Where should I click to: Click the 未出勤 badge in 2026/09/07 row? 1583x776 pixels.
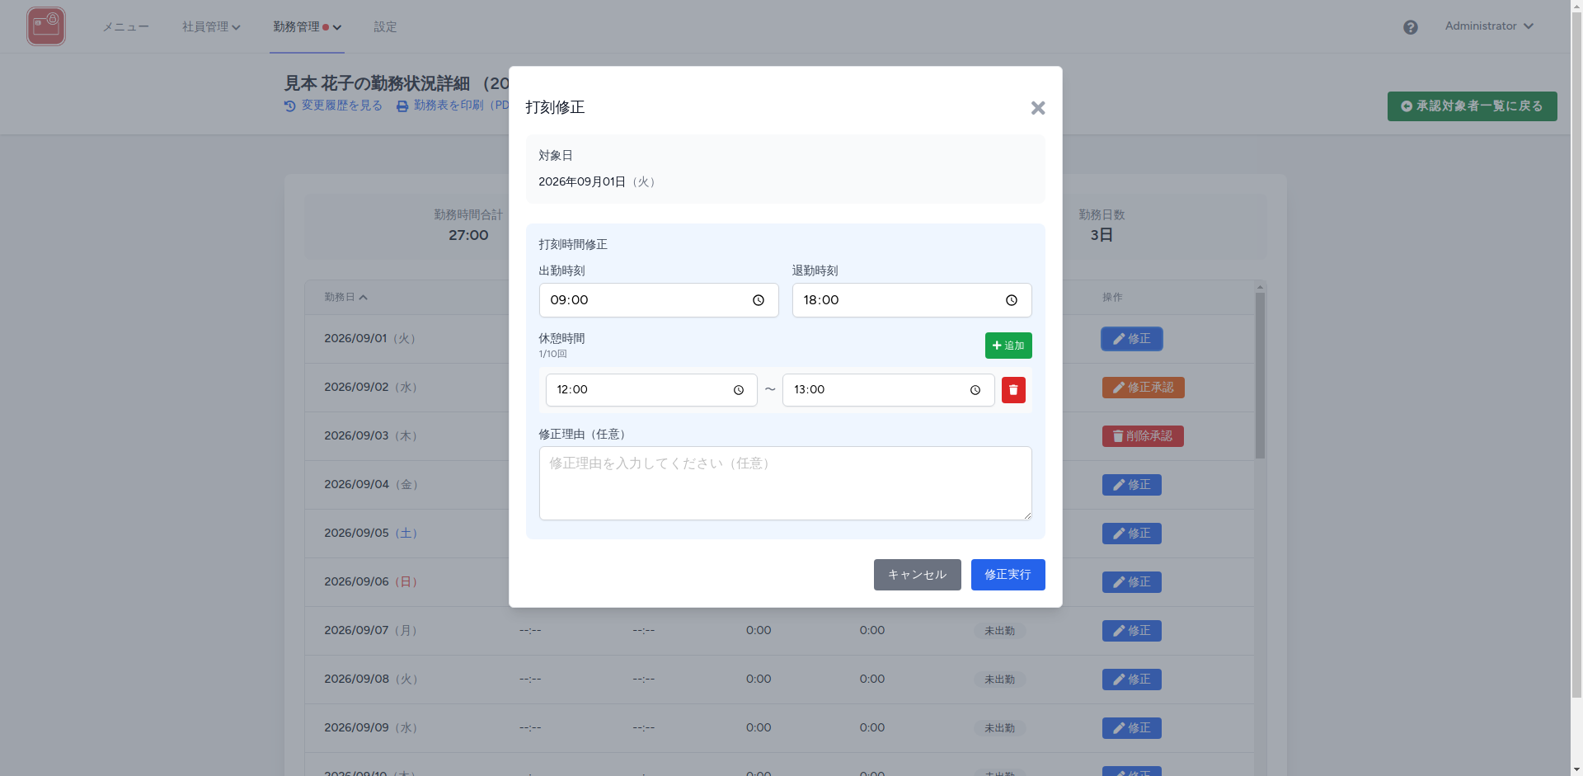[999, 631]
